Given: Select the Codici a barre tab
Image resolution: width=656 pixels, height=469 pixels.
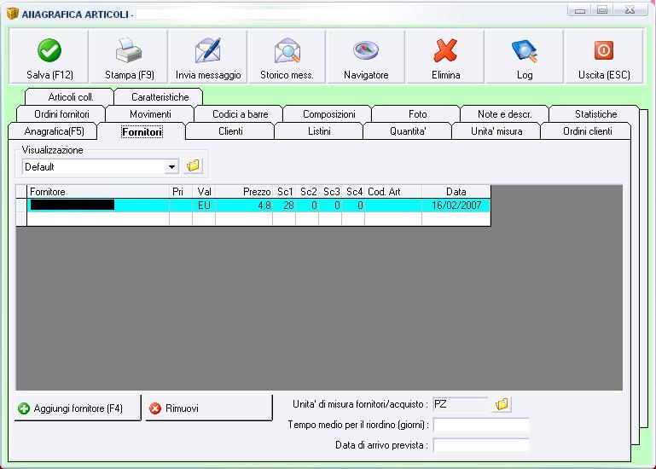Looking at the screenshot, I should point(240,114).
